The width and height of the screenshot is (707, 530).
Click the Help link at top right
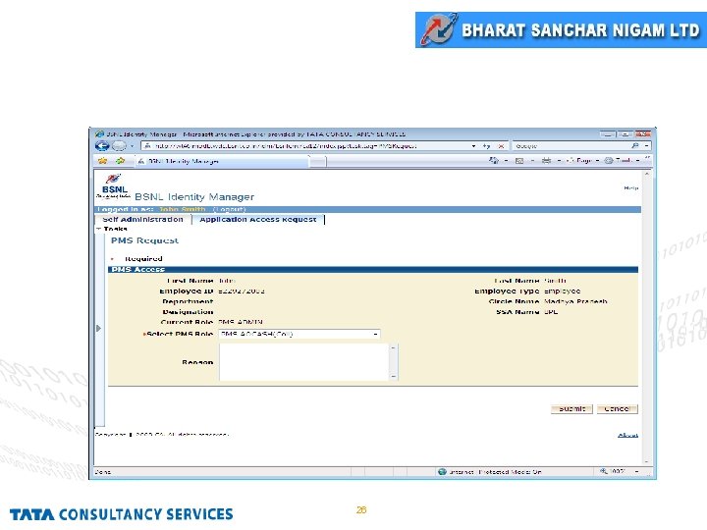pyautogui.click(x=630, y=187)
